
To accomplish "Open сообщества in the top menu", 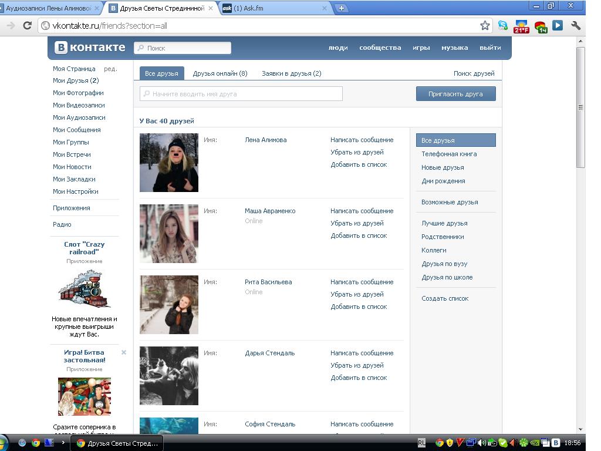I will 380,48.
